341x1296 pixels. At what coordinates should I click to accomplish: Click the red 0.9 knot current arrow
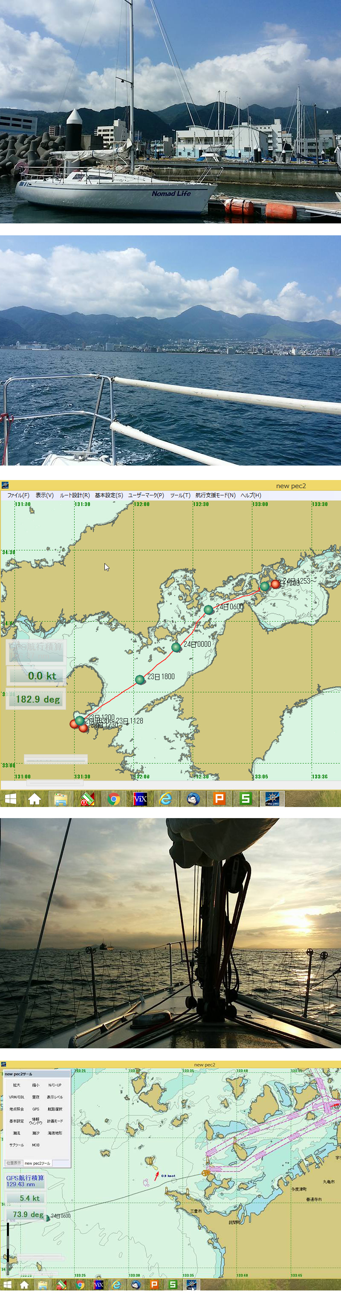(x=156, y=1177)
